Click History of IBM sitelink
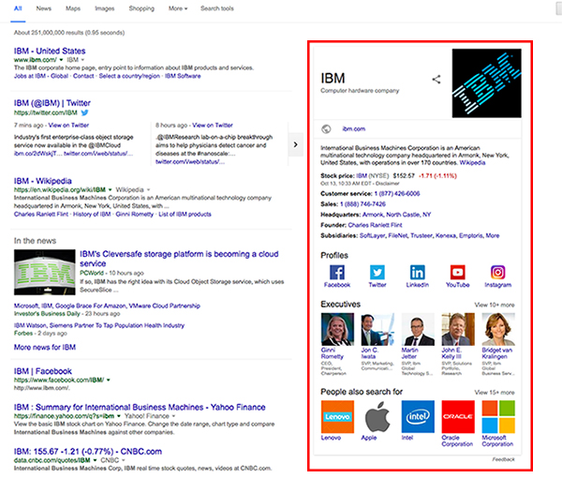Screen dimensions: 562x478 click(x=92, y=215)
